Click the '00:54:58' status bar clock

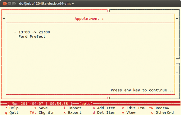point(59,104)
